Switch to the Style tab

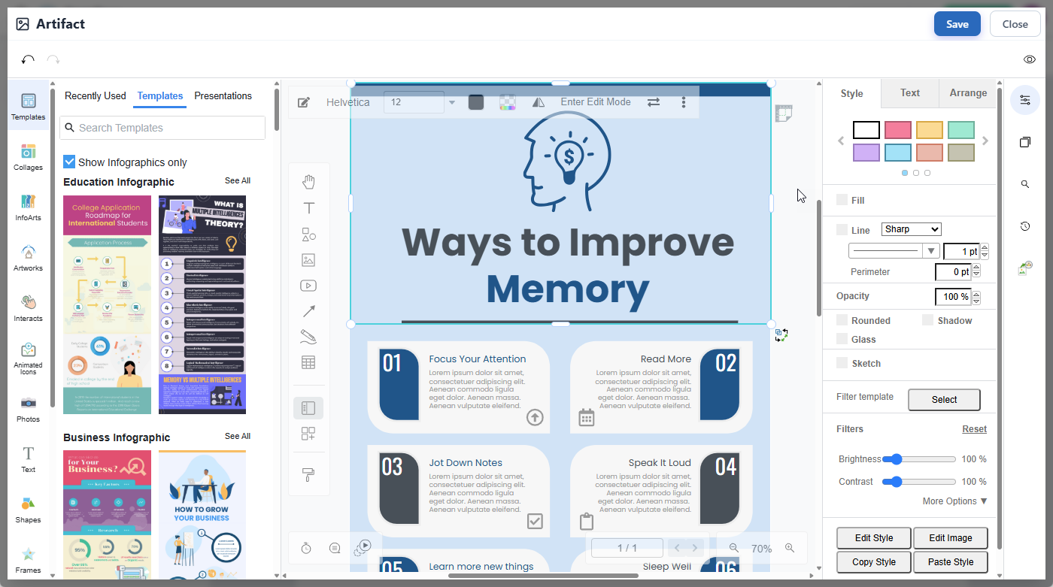852,94
